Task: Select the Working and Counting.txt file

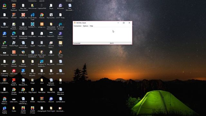Action: pyautogui.click(x=23, y=35)
